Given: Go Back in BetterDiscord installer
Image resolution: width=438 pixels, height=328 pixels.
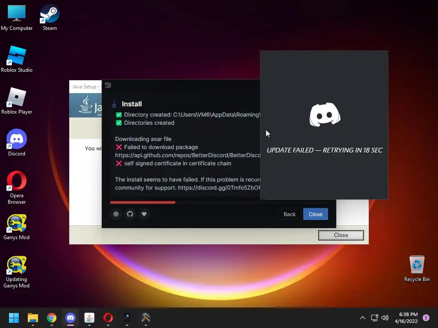Looking at the screenshot, I should point(290,214).
